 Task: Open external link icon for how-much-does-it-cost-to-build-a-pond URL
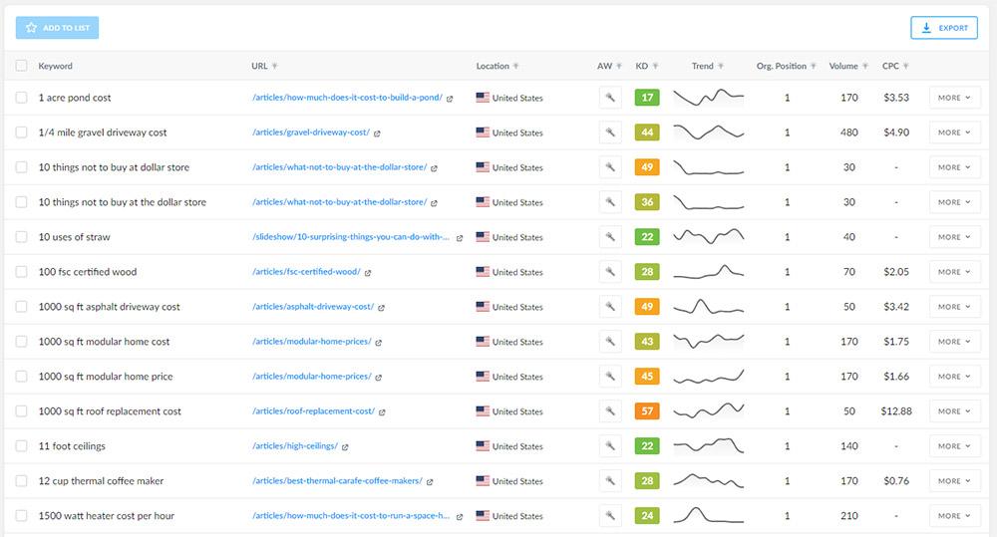(x=450, y=99)
